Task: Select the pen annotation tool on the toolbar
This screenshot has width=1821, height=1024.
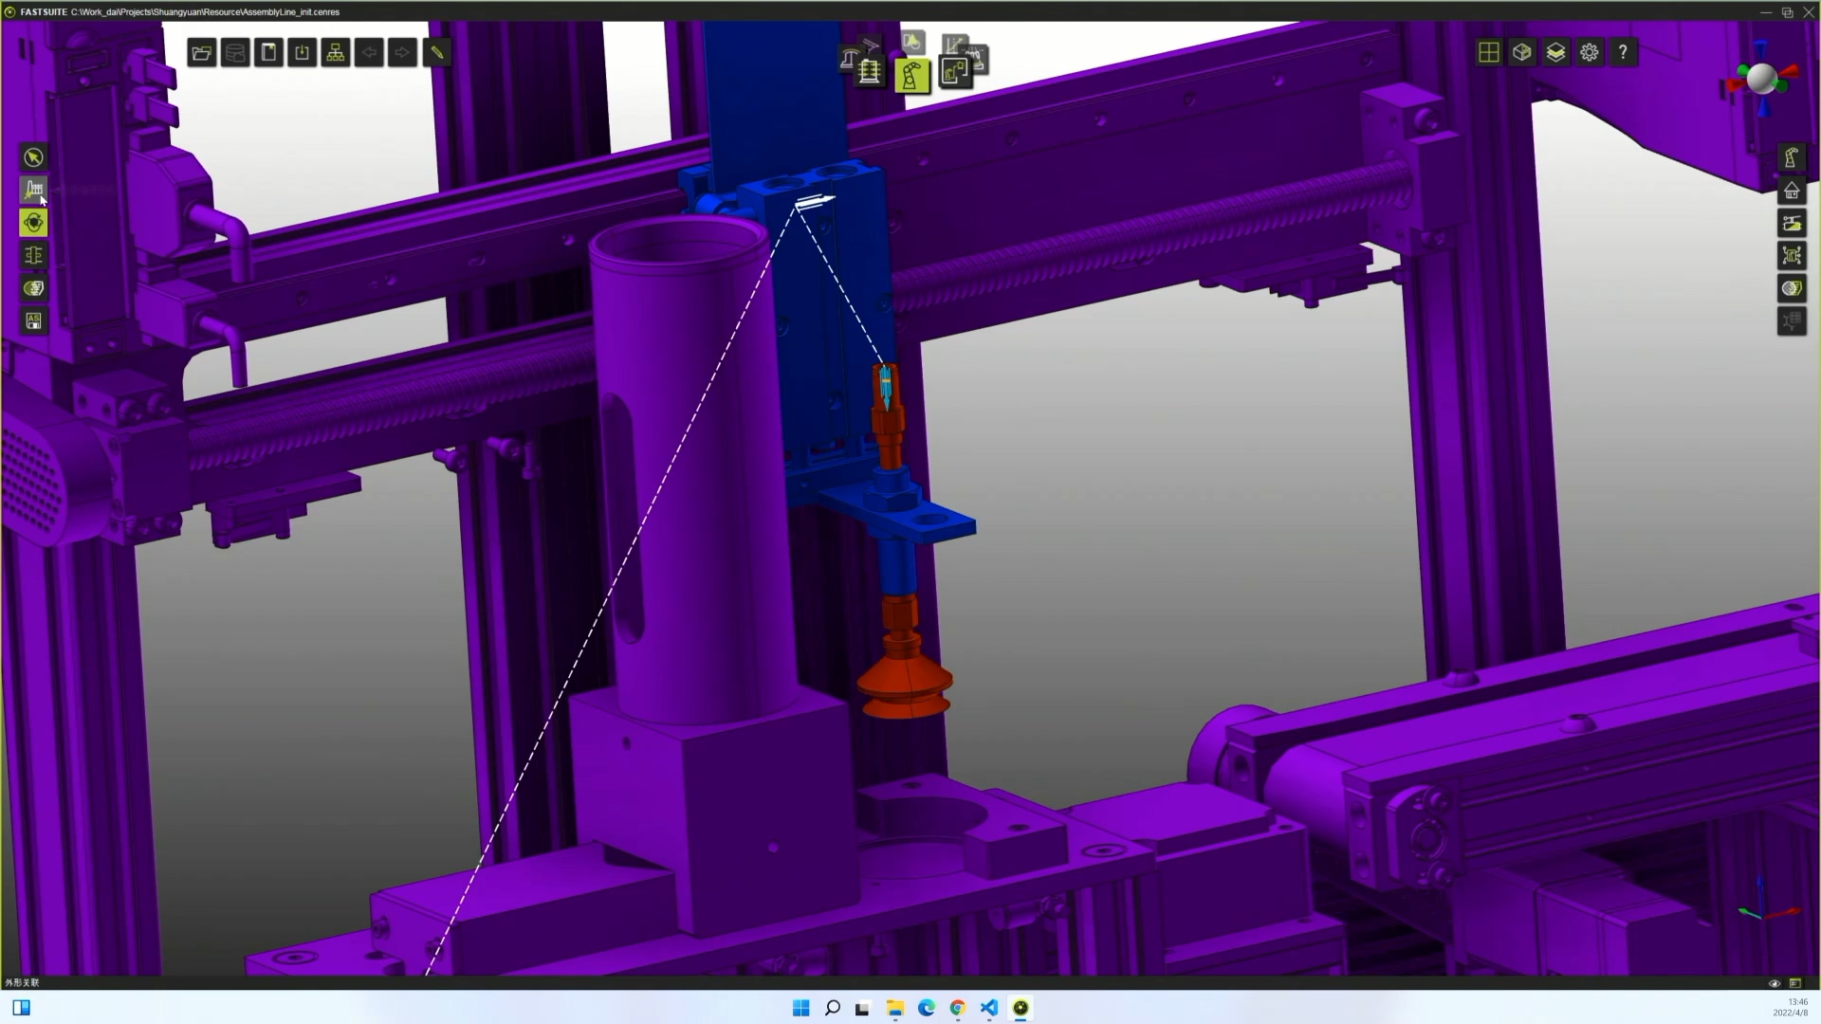Action: coord(436,52)
